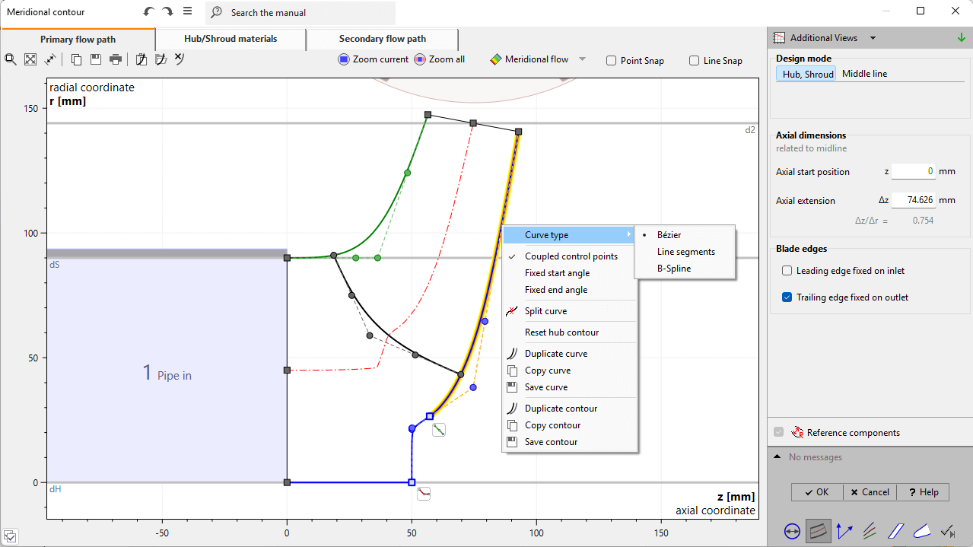Click the zoom window magnifier icon

[x=11, y=59]
